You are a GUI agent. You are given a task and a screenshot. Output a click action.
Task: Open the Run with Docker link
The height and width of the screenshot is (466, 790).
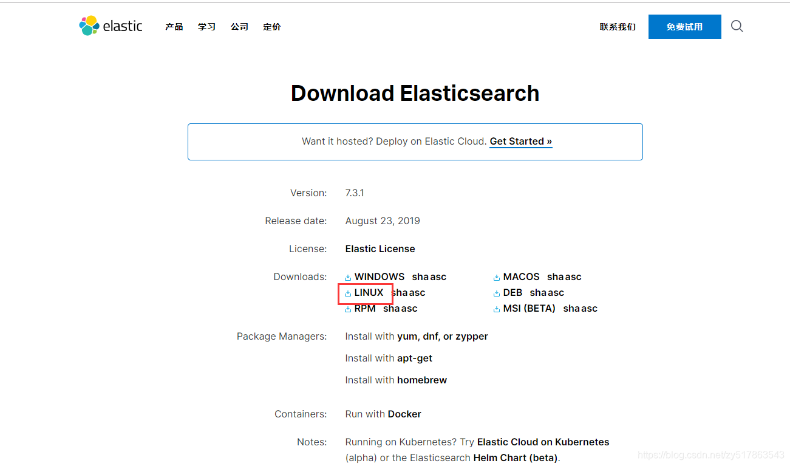click(x=404, y=414)
